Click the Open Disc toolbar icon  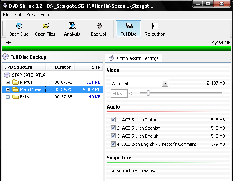coord(19,26)
